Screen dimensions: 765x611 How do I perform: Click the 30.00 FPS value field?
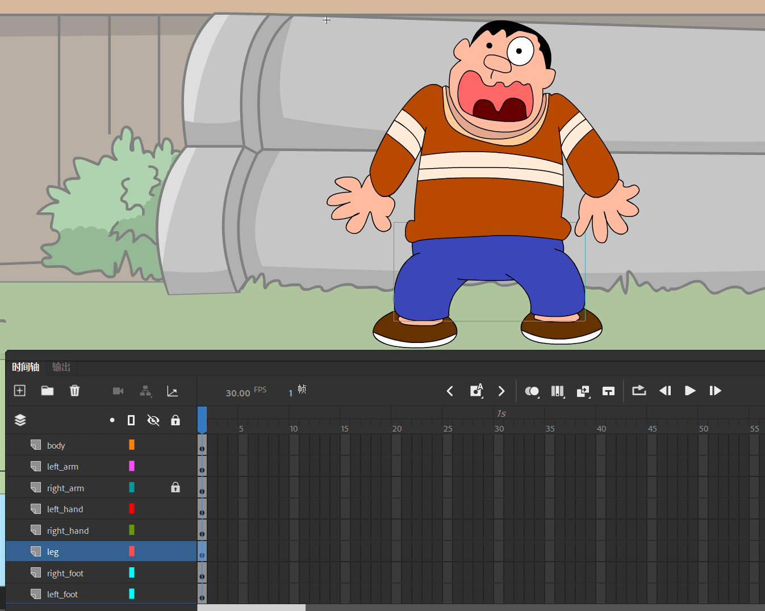click(238, 393)
